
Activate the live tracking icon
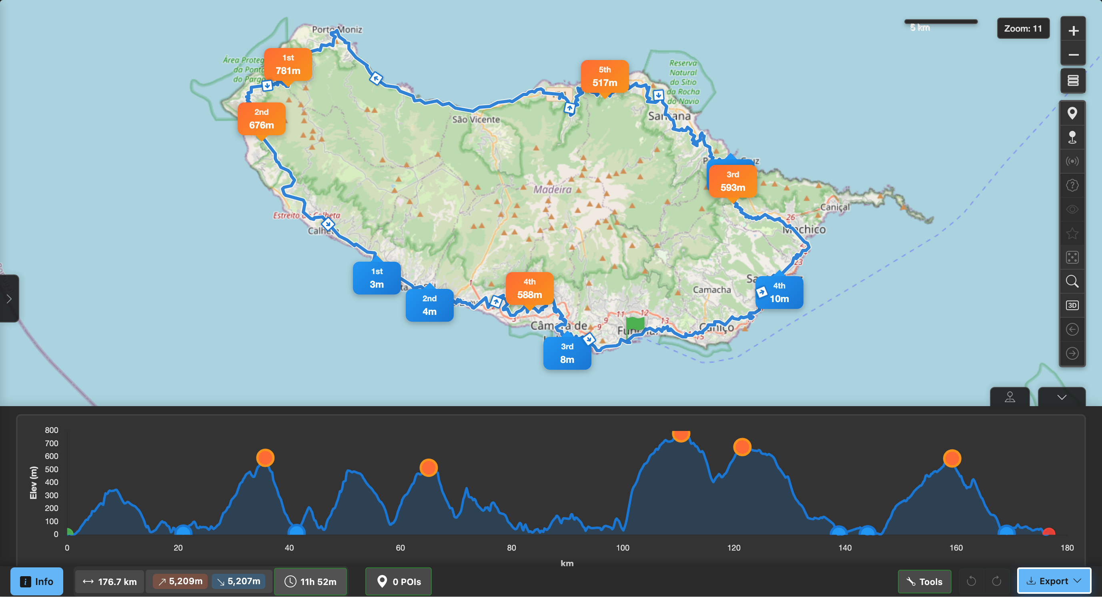[x=1073, y=161]
